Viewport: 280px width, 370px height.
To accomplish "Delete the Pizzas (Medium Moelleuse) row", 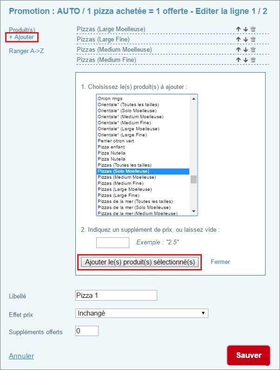I will (x=253, y=50).
